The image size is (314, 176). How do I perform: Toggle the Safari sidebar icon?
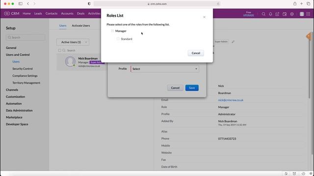(x=21, y=3)
